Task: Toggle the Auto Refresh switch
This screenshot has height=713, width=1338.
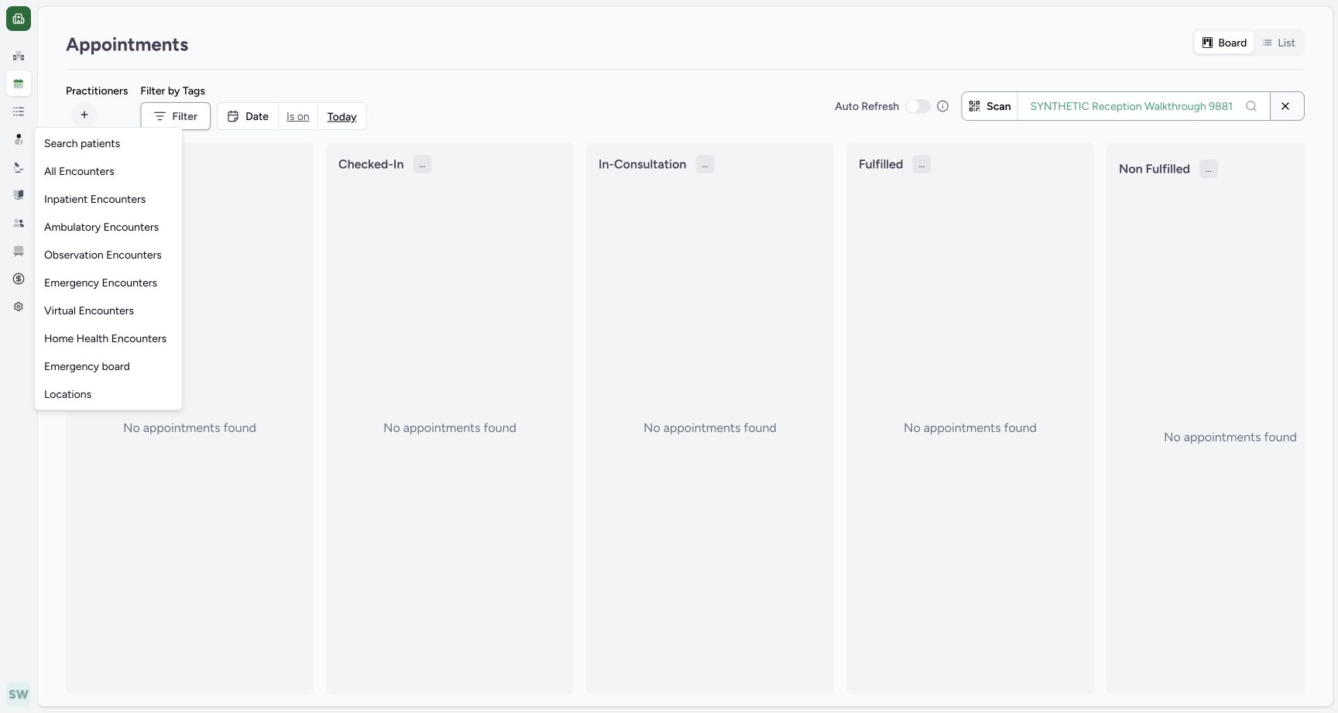Action: coord(918,106)
